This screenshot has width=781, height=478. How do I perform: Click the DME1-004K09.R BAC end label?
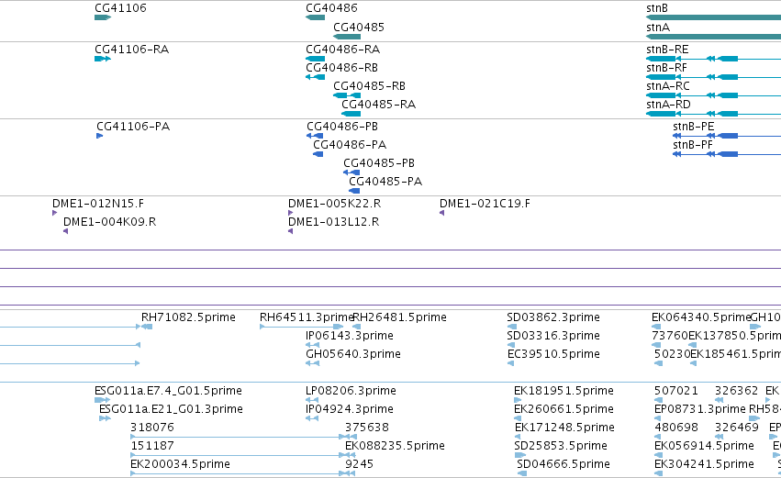pos(109,222)
